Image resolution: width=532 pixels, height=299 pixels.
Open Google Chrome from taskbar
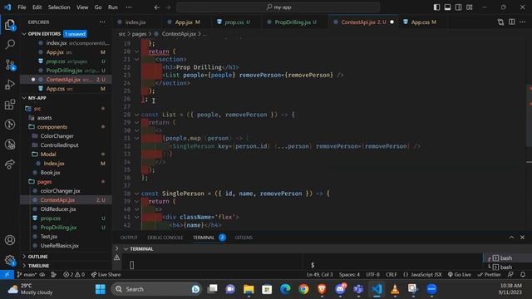303,289
